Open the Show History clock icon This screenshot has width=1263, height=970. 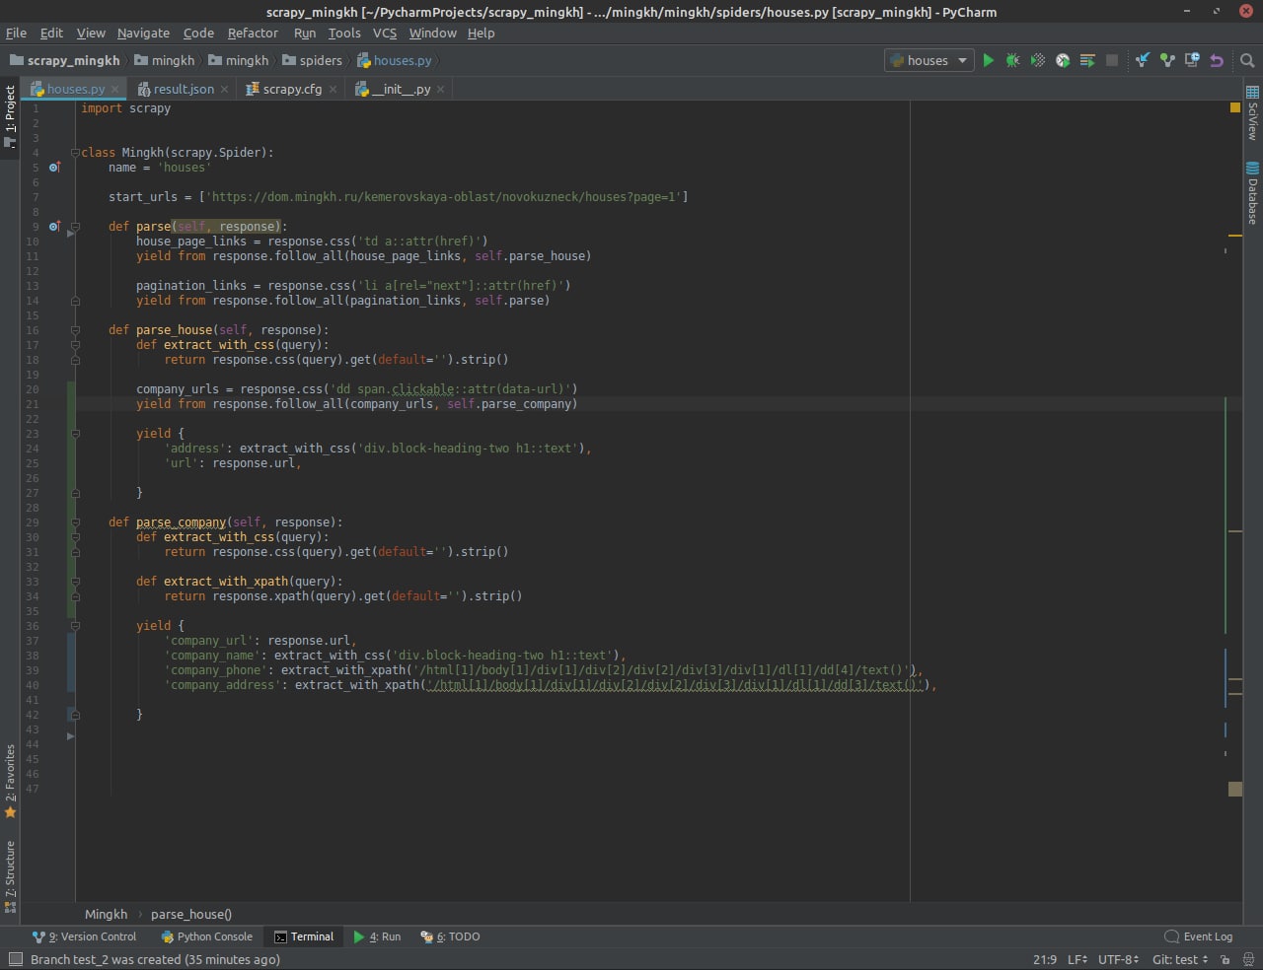[1192, 60]
